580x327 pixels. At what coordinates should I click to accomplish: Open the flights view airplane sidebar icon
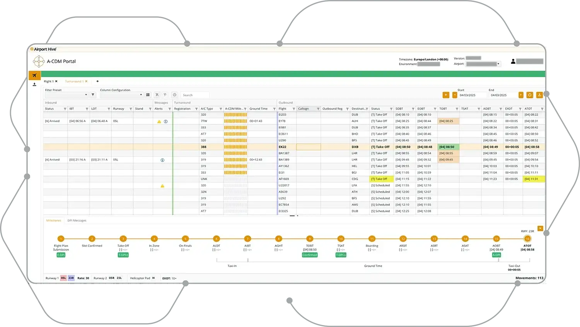(34, 75)
